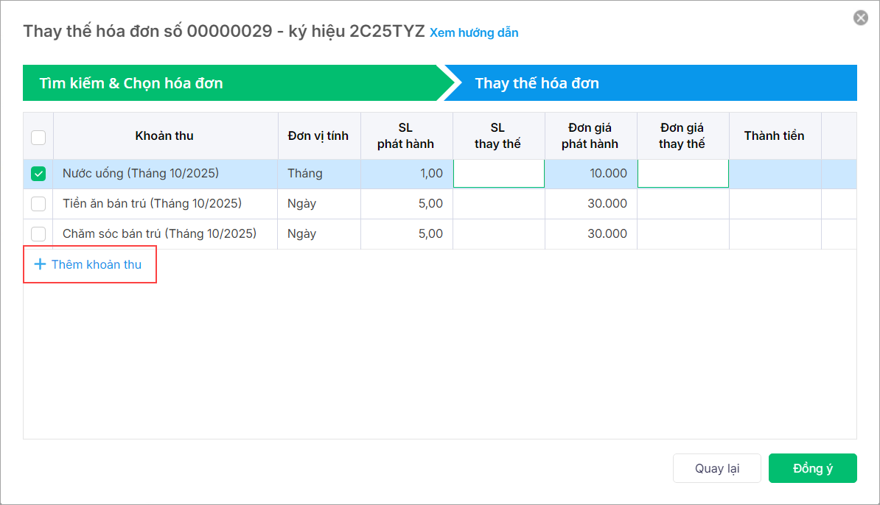Click the Quay lại button
This screenshot has height=505, width=880.
click(716, 468)
